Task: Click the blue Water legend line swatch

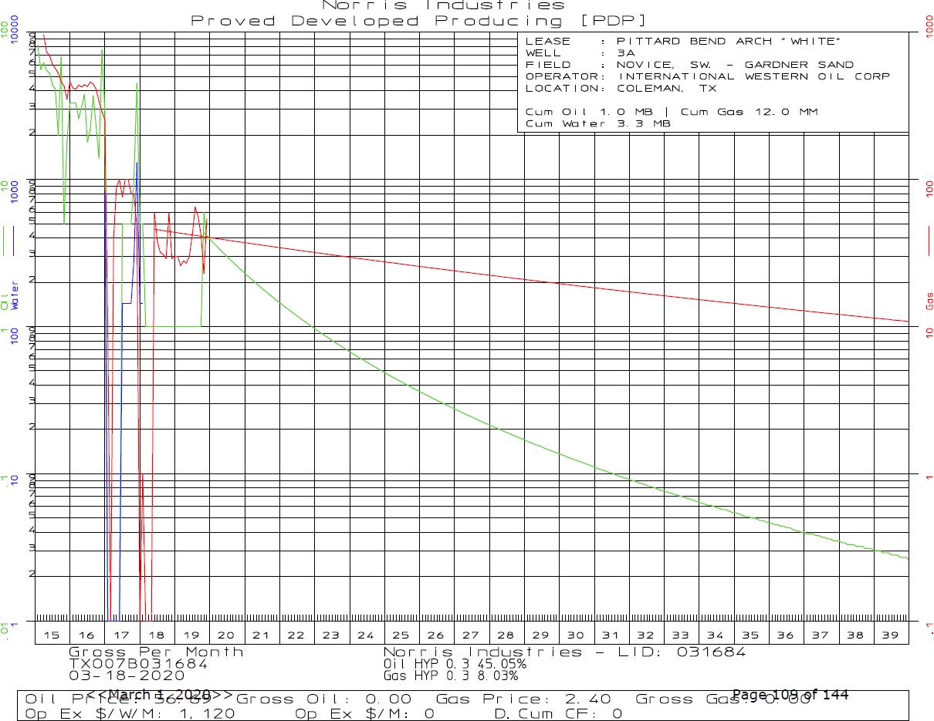Action: pyautogui.click(x=14, y=241)
